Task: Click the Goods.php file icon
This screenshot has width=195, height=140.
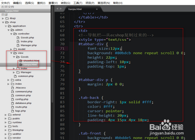Action: click(x=18, y=38)
